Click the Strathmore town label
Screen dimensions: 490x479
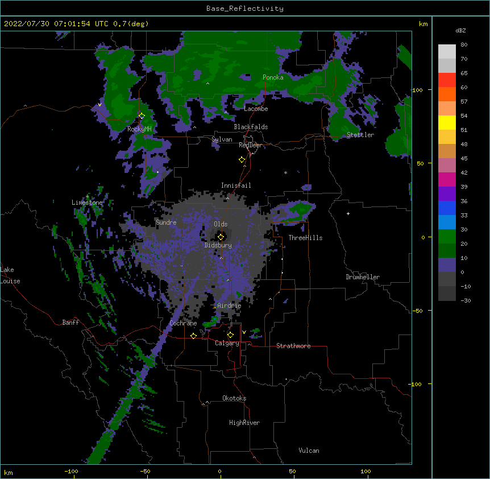(x=293, y=346)
